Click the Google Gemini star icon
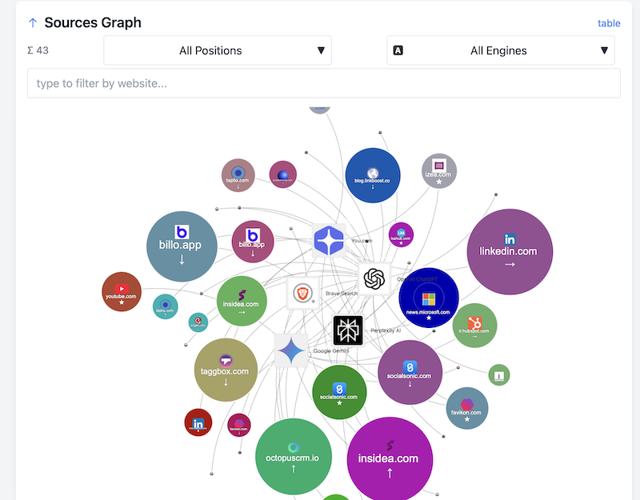This screenshot has width=640, height=500. point(291,350)
